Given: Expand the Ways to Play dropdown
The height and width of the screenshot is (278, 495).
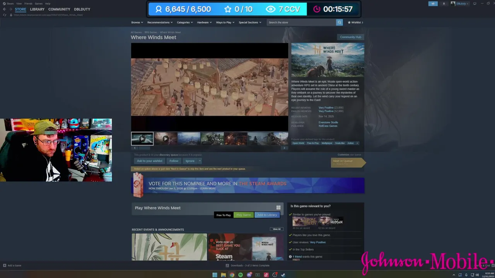Looking at the screenshot, I should (x=225, y=22).
